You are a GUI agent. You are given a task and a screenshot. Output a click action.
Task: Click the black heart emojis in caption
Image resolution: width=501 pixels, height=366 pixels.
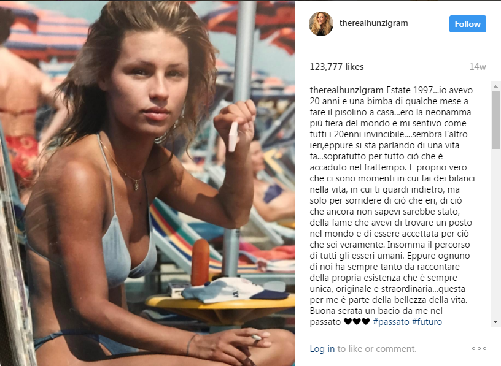pyautogui.click(x=357, y=322)
